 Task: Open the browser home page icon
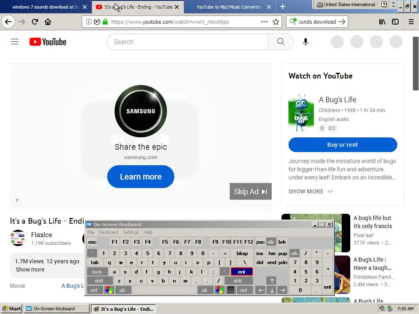pyautogui.click(x=48, y=22)
